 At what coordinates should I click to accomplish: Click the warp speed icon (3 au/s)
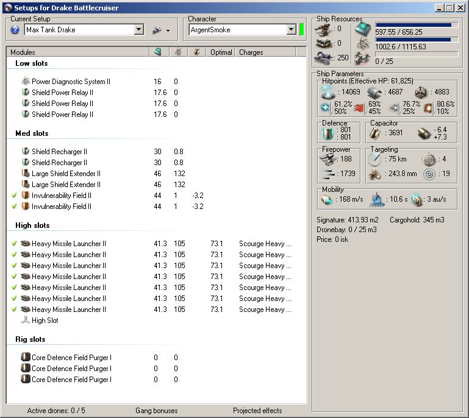(417, 200)
